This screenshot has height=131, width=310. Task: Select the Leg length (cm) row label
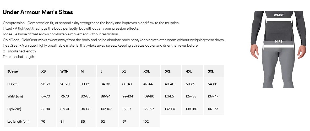[x=18, y=121]
